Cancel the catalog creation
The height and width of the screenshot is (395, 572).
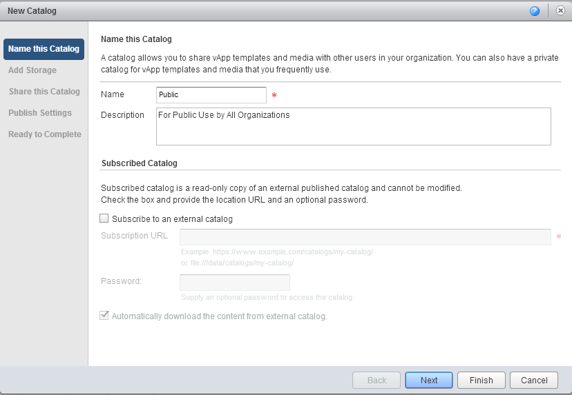tap(534, 380)
